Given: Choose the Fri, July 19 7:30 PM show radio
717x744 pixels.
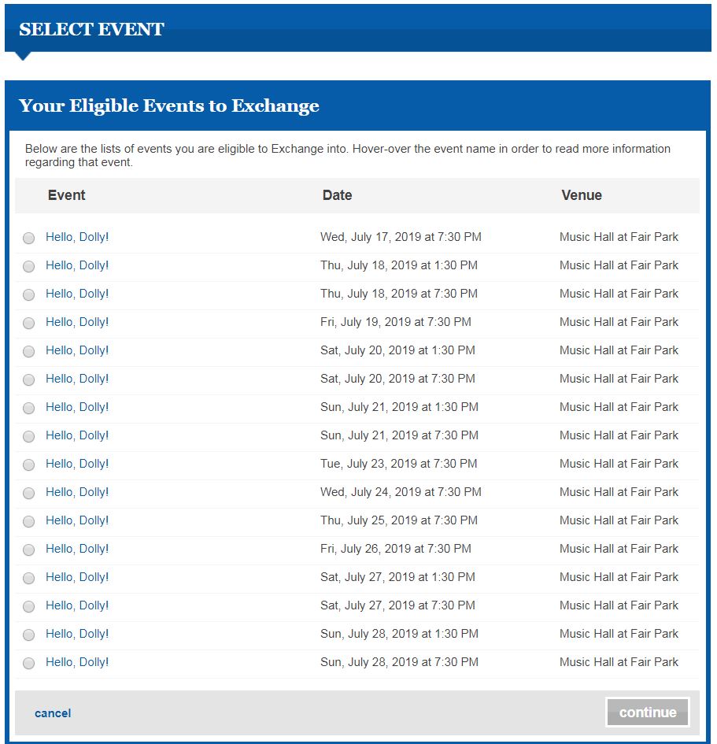Looking at the screenshot, I should (29, 323).
